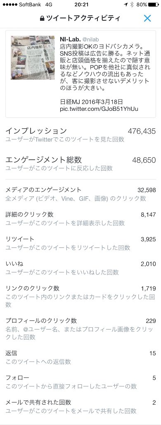Tap the battery icon in status bar
The height and width of the screenshot is (425, 161).
(x=153, y=5)
